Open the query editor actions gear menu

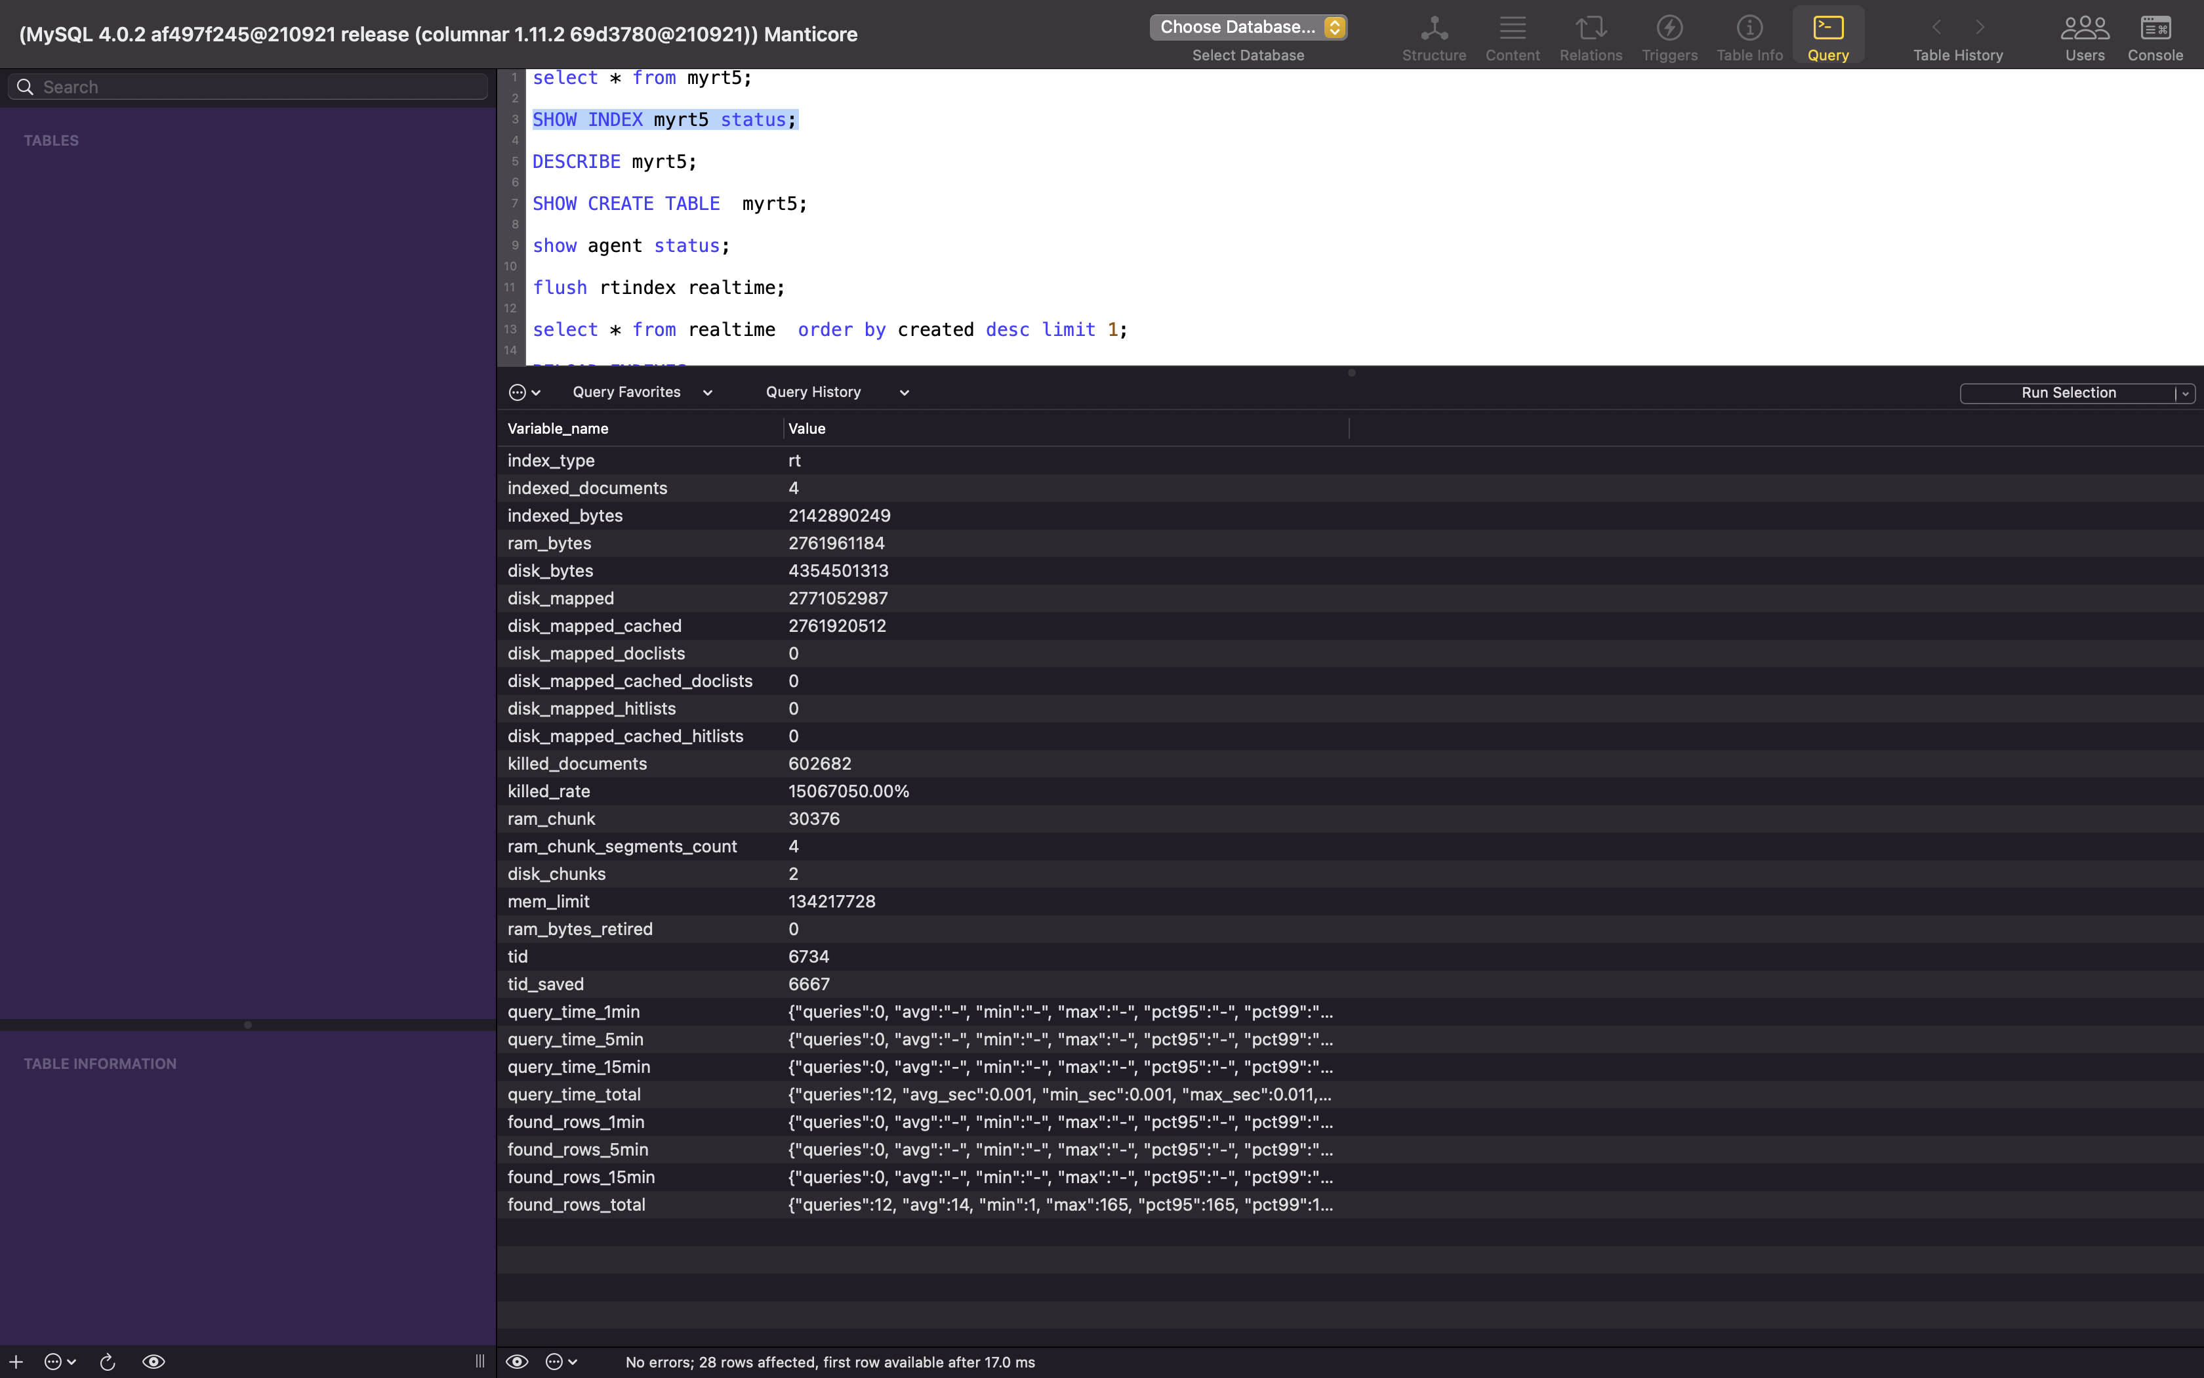coord(525,392)
